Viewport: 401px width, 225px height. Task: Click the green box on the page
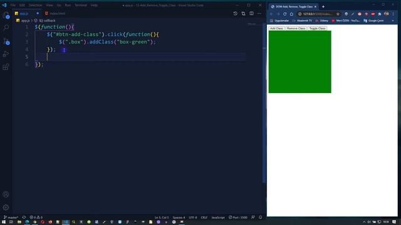coord(299,62)
